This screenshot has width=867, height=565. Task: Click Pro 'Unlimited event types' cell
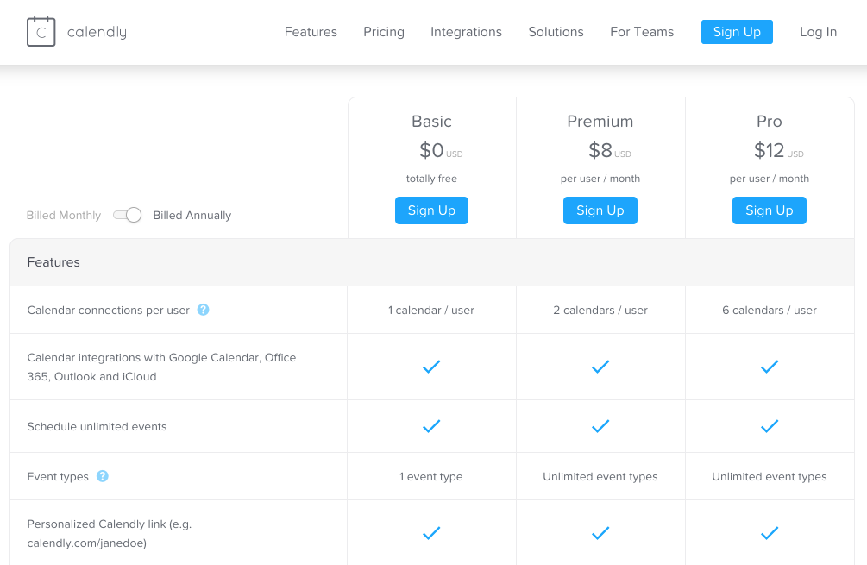tap(770, 476)
